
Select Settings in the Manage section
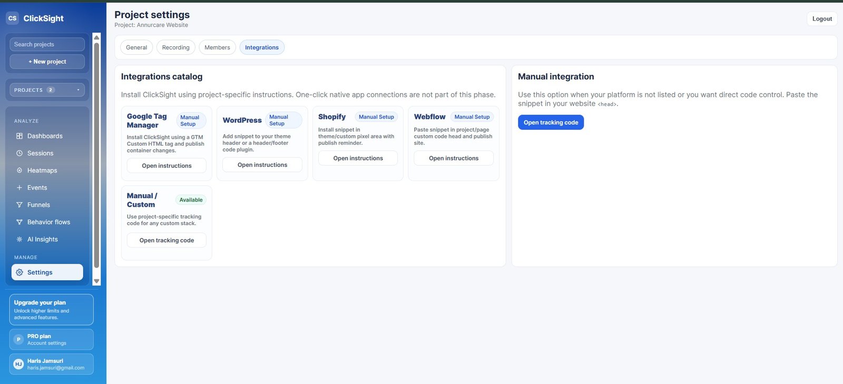pos(47,272)
